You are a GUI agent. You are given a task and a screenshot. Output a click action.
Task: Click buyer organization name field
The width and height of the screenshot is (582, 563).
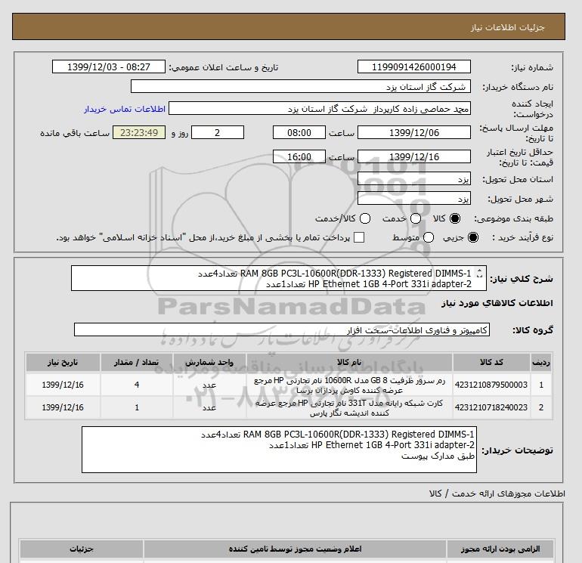point(301,86)
